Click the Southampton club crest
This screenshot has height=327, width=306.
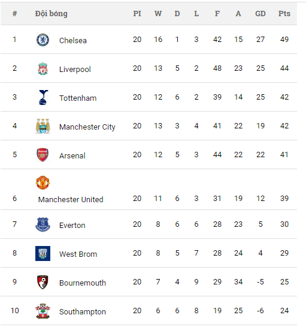point(43,311)
